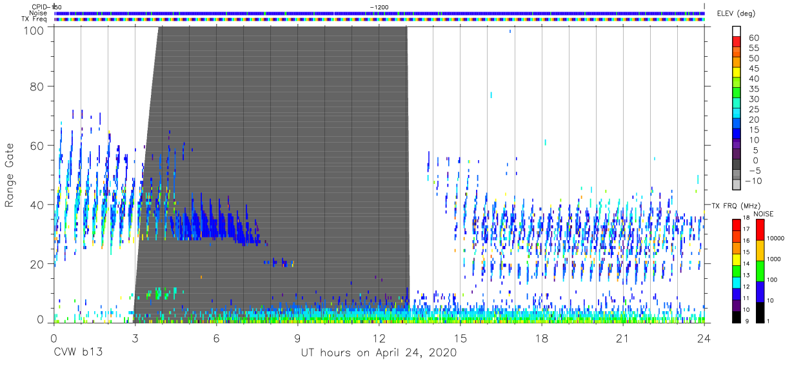Viewport: 792px width, 366px height.
Task: Click the cyan 12 MHz swatch in TX FRQ colorbar
Action: [736, 281]
